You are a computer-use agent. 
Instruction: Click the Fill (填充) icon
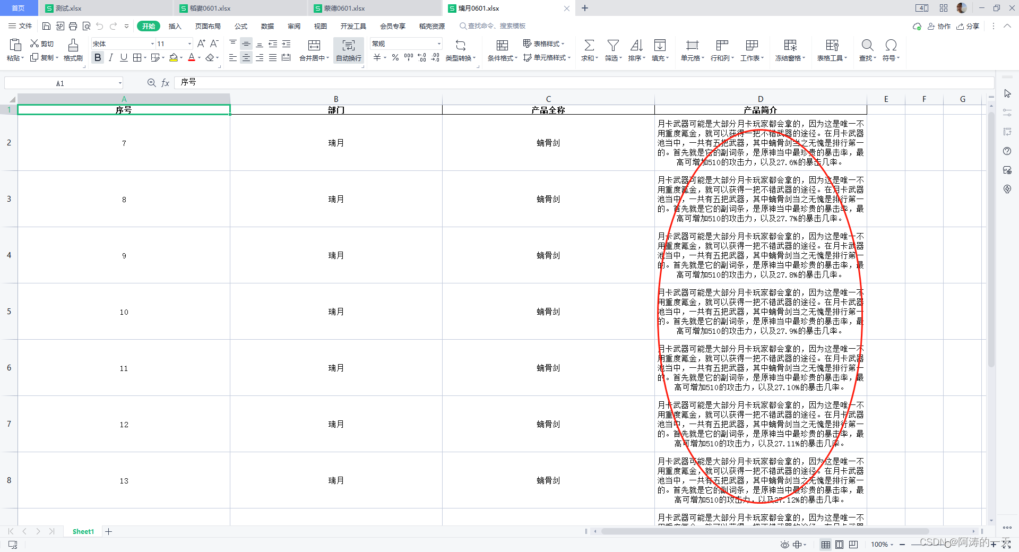[x=660, y=45]
